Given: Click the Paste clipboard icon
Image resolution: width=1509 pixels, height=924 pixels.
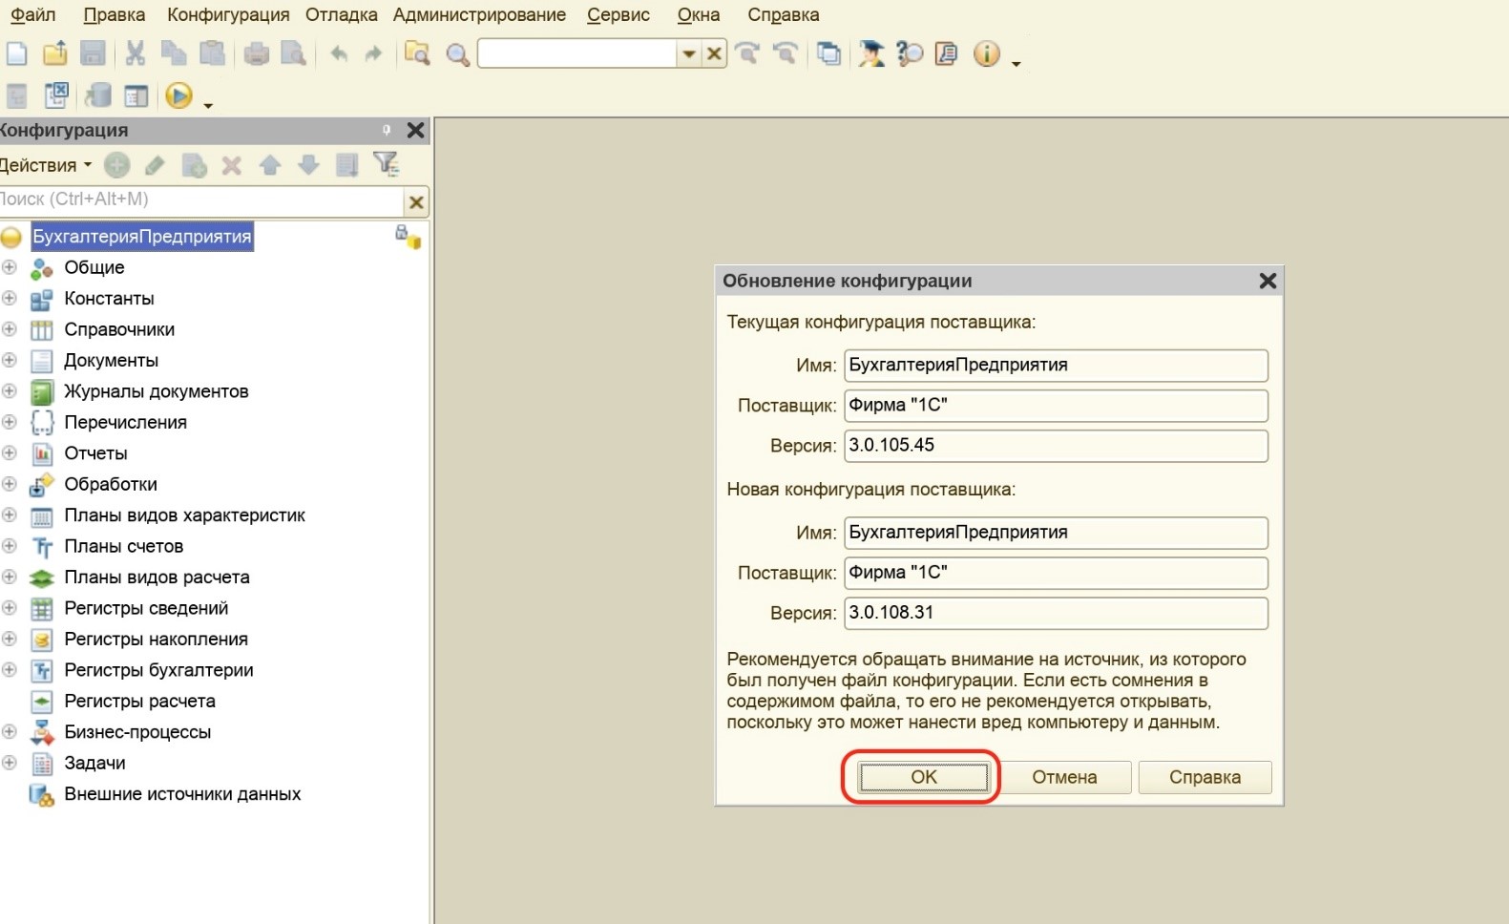Looking at the screenshot, I should click(x=212, y=53).
